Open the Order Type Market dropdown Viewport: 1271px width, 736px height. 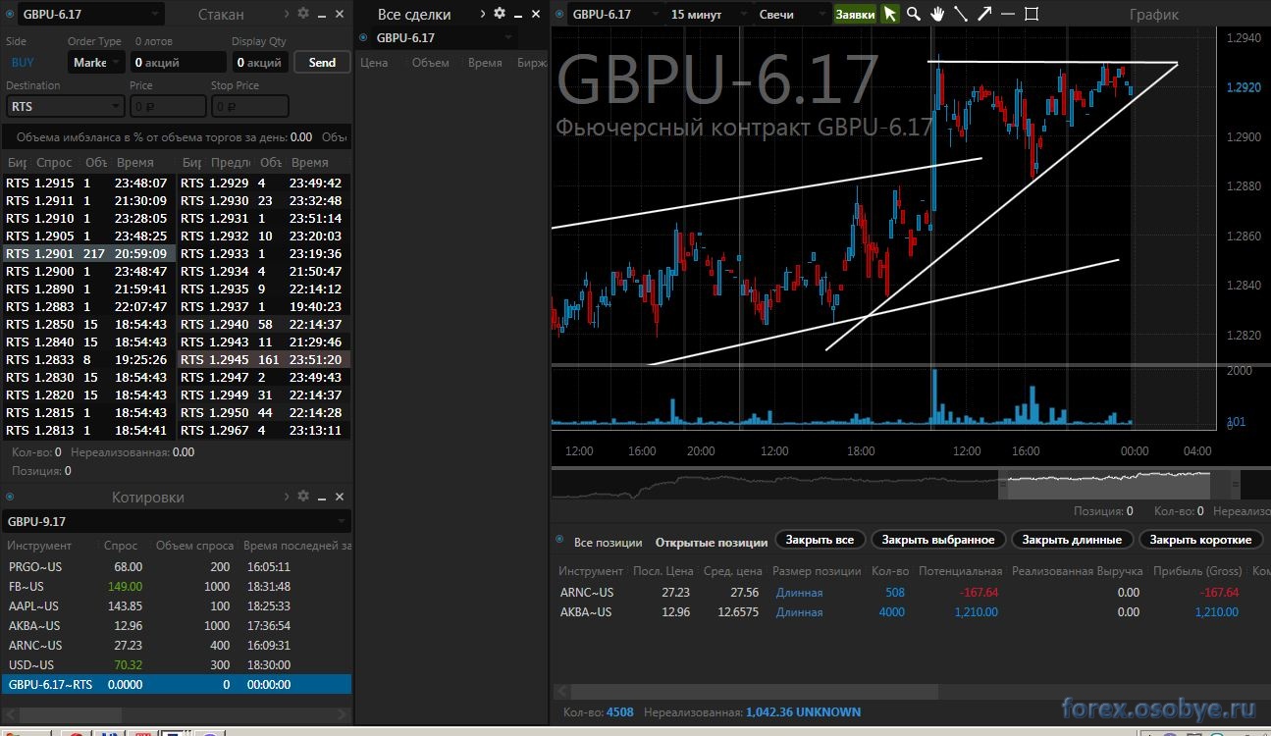point(96,62)
